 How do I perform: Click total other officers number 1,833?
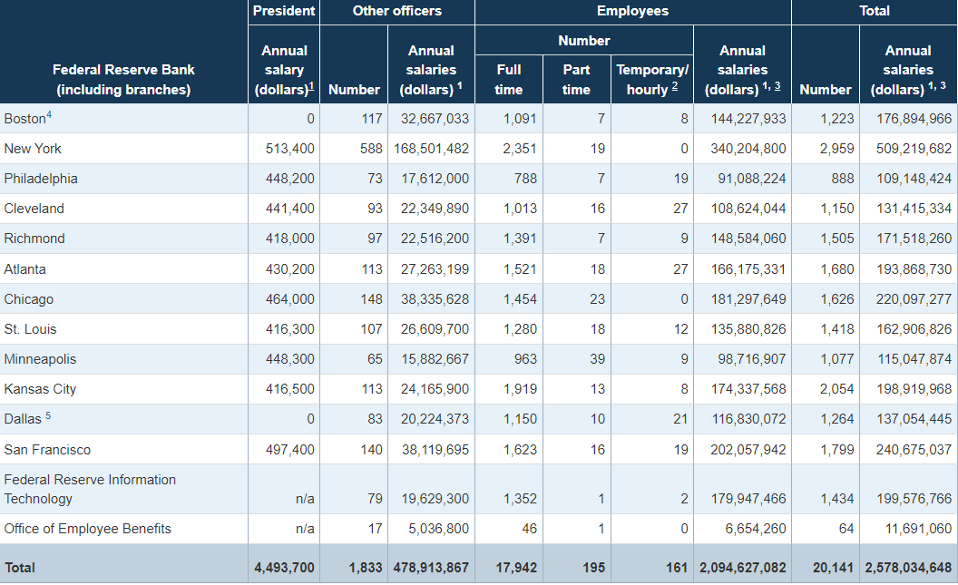click(366, 567)
